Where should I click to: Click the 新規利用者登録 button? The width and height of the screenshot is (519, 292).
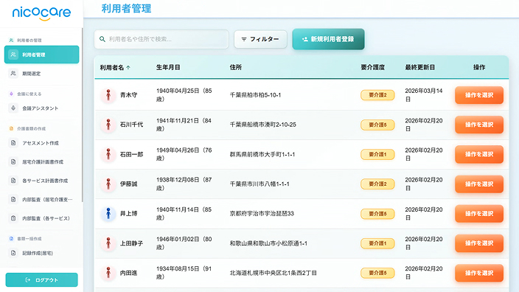pos(328,39)
